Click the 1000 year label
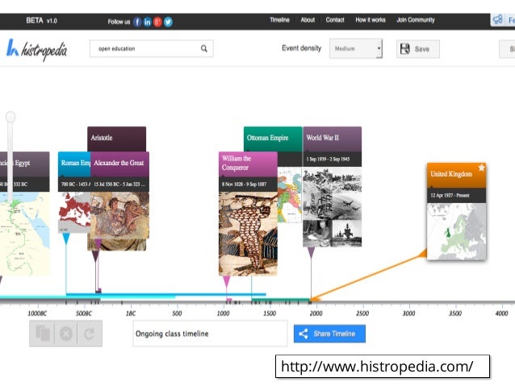Viewport: 515px width, 386px height. [223, 313]
